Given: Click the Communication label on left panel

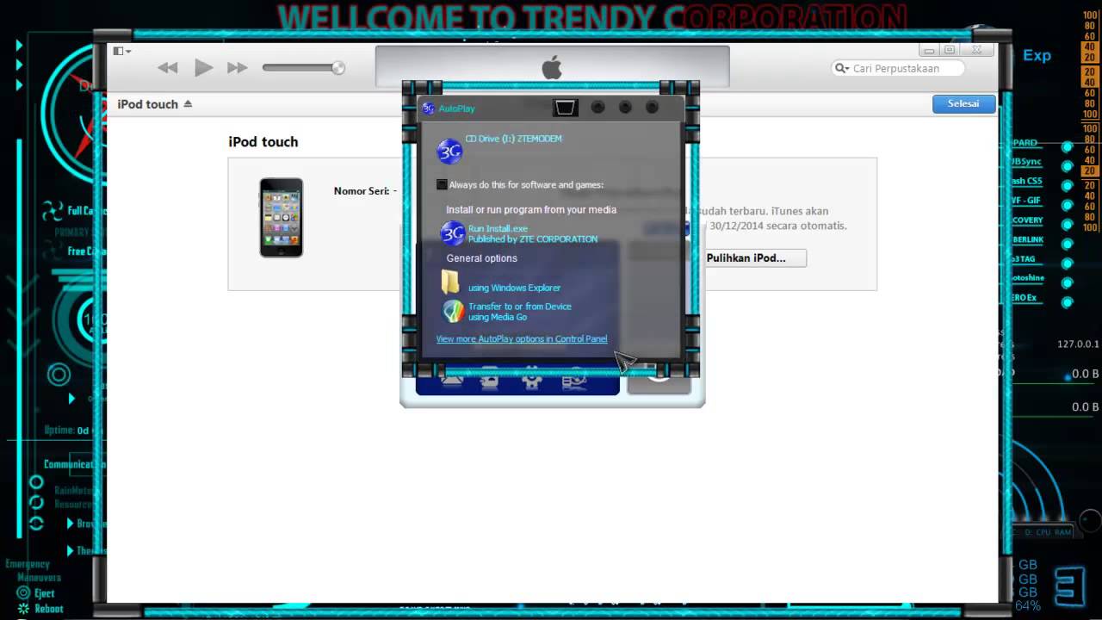Looking at the screenshot, I should [74, 464].
